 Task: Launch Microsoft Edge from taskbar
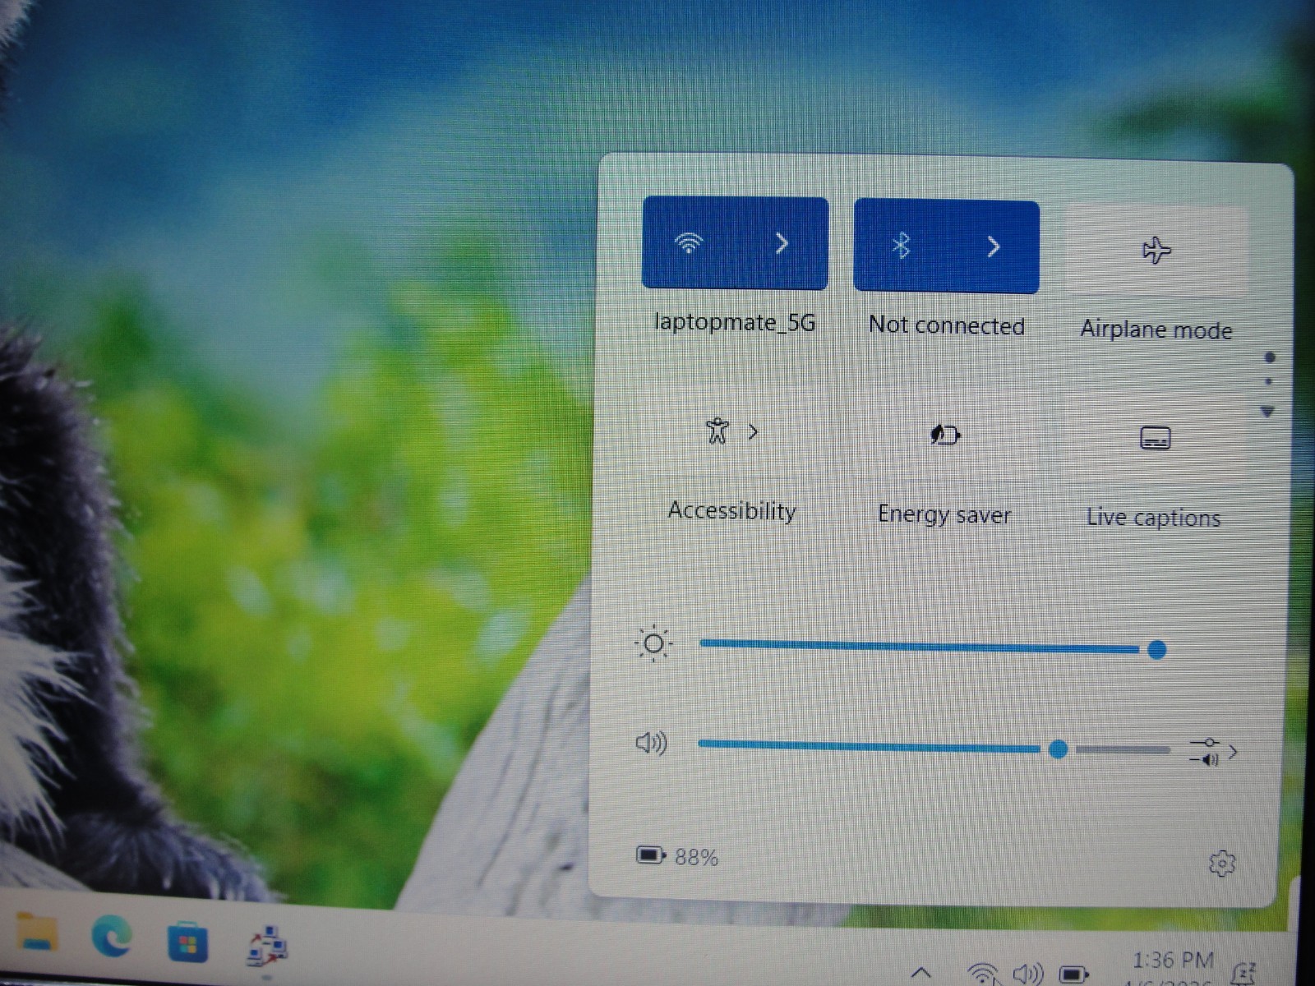point(111,937)
